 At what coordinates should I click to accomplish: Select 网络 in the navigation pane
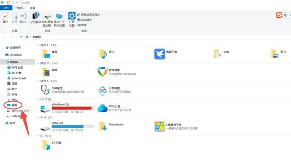point(10,123)
